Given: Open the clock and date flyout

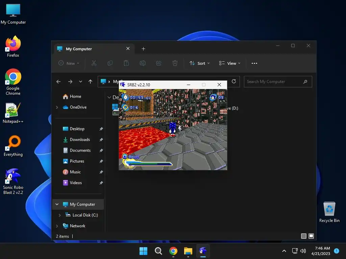Looking at the screenshot, I should click(x=321, y=251).
